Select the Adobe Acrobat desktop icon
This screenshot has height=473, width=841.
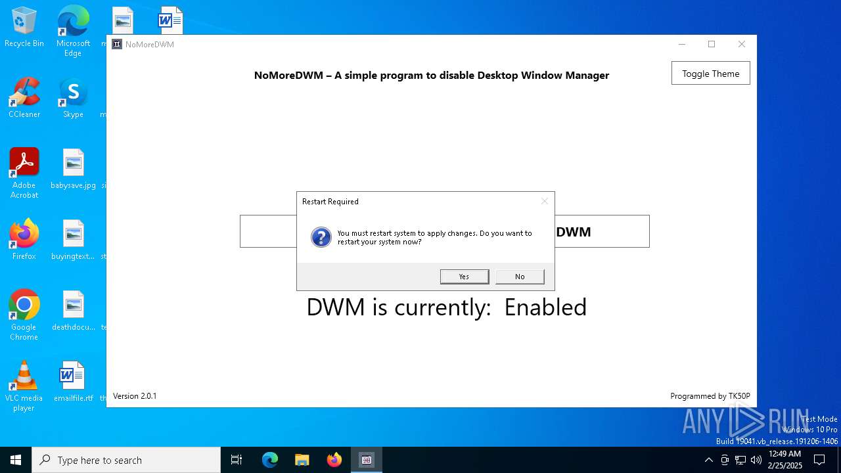click(x=24, y=173)
